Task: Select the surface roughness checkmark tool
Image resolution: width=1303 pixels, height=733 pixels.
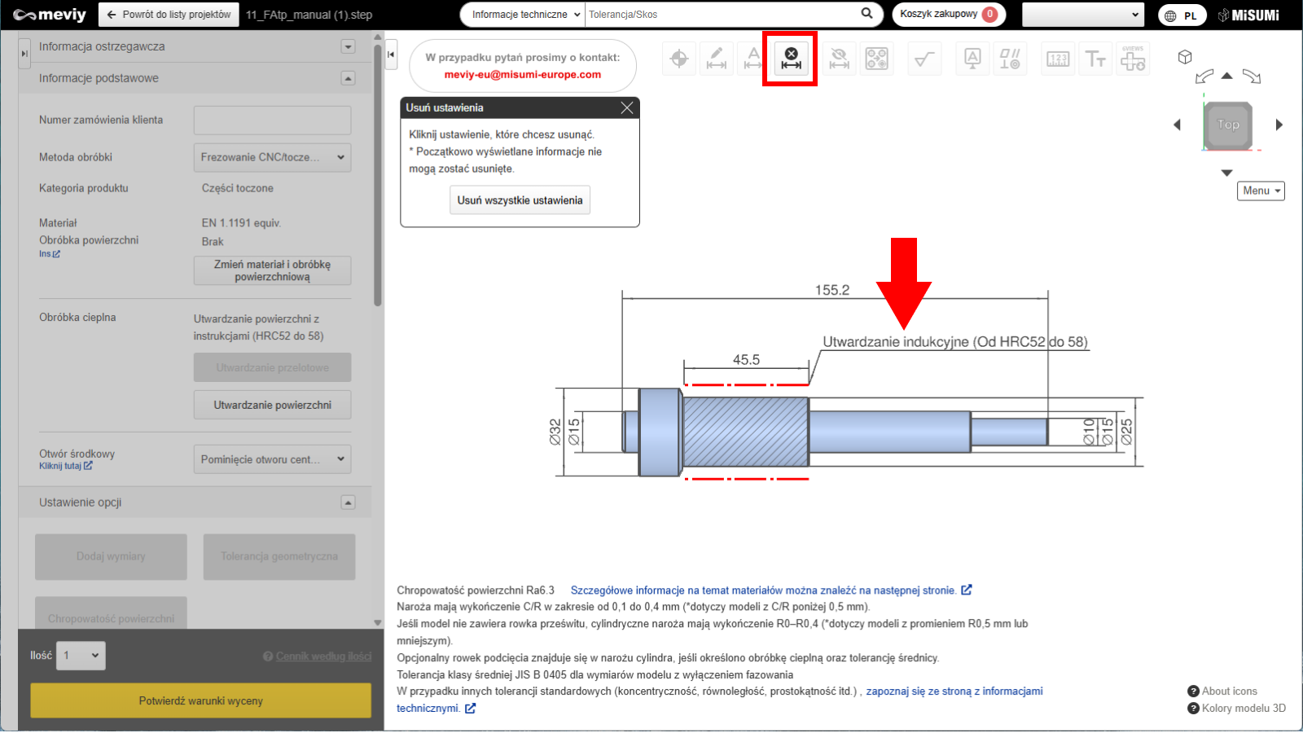Action: 924,59
